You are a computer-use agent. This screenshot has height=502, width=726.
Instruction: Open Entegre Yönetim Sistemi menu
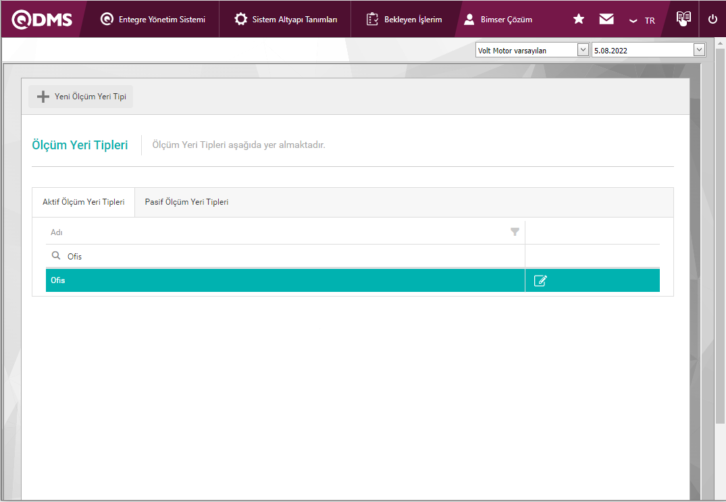pos(153,20)
